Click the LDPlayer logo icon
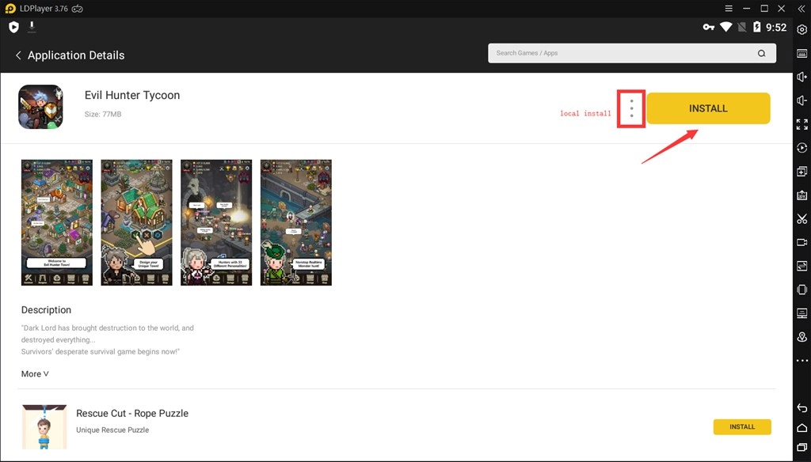811x462 pixels. [10, 9]
